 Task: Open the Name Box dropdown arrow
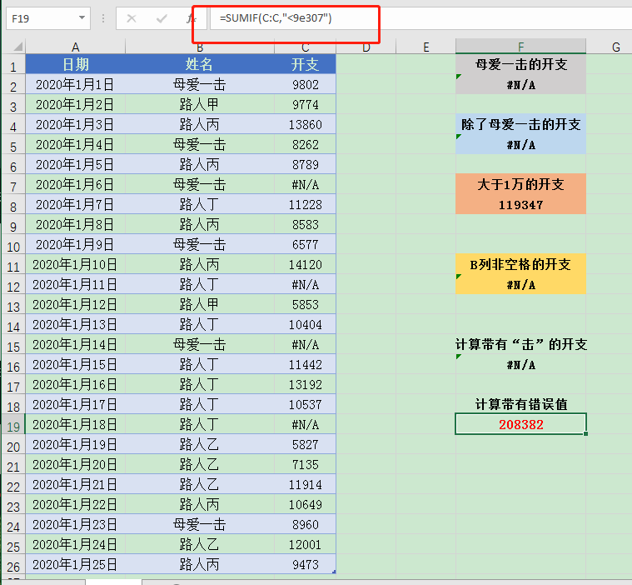click(82, 17)
